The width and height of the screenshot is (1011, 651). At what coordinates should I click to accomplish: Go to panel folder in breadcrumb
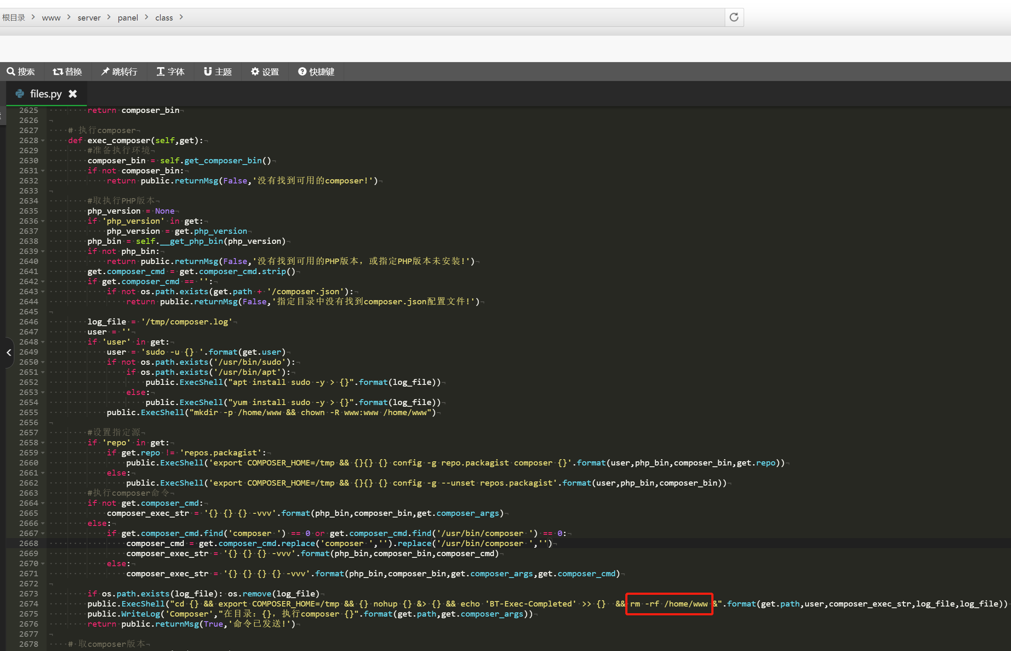point(128,18)
